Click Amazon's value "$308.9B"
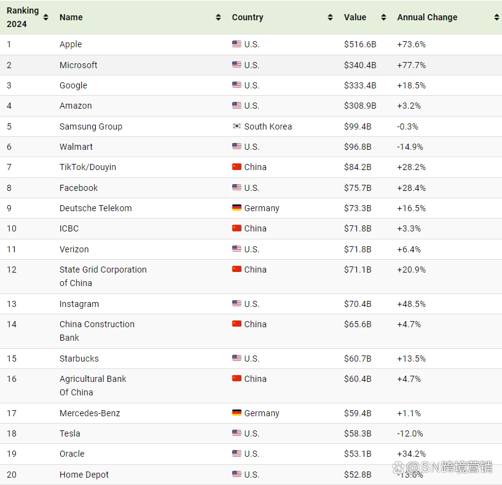This screenshot has height=485, width=502. [360, 106]
